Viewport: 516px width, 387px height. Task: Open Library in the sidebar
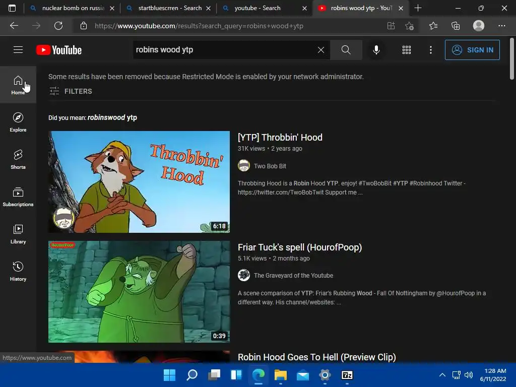18,234
